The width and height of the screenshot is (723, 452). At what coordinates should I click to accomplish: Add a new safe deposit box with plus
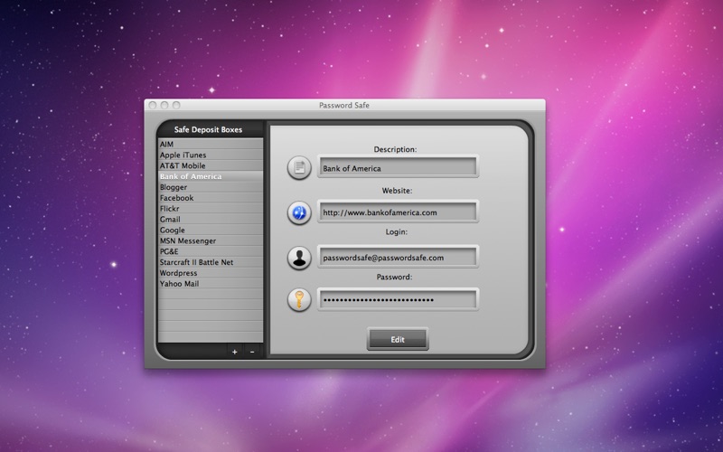[234, 352]
